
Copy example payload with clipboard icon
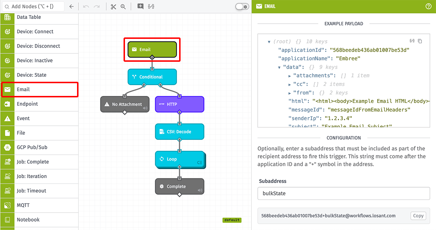click(x=420, y=41)
